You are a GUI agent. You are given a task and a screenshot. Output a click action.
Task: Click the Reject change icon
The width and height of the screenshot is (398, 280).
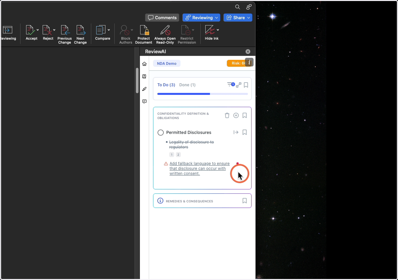pyautogui.click(x=46, y=30)
